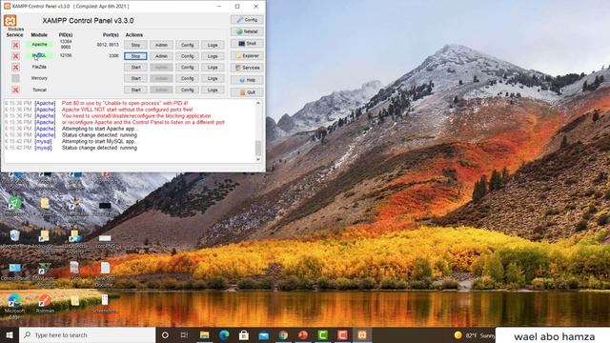Stop the Apache module

pos(135,45)
